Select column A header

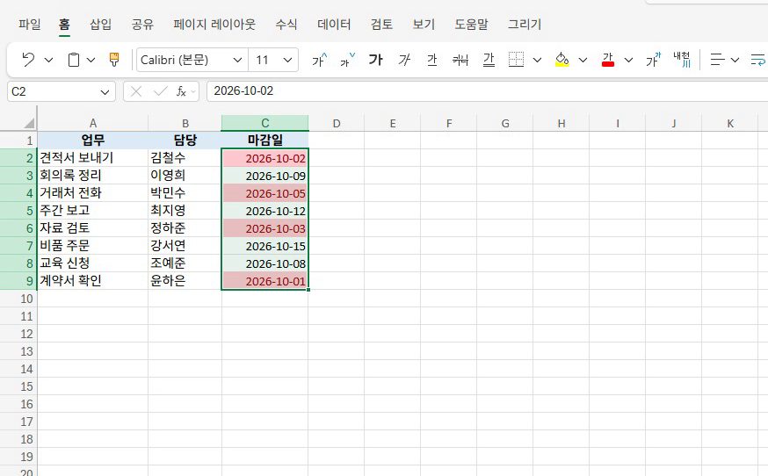pos(92,124)
